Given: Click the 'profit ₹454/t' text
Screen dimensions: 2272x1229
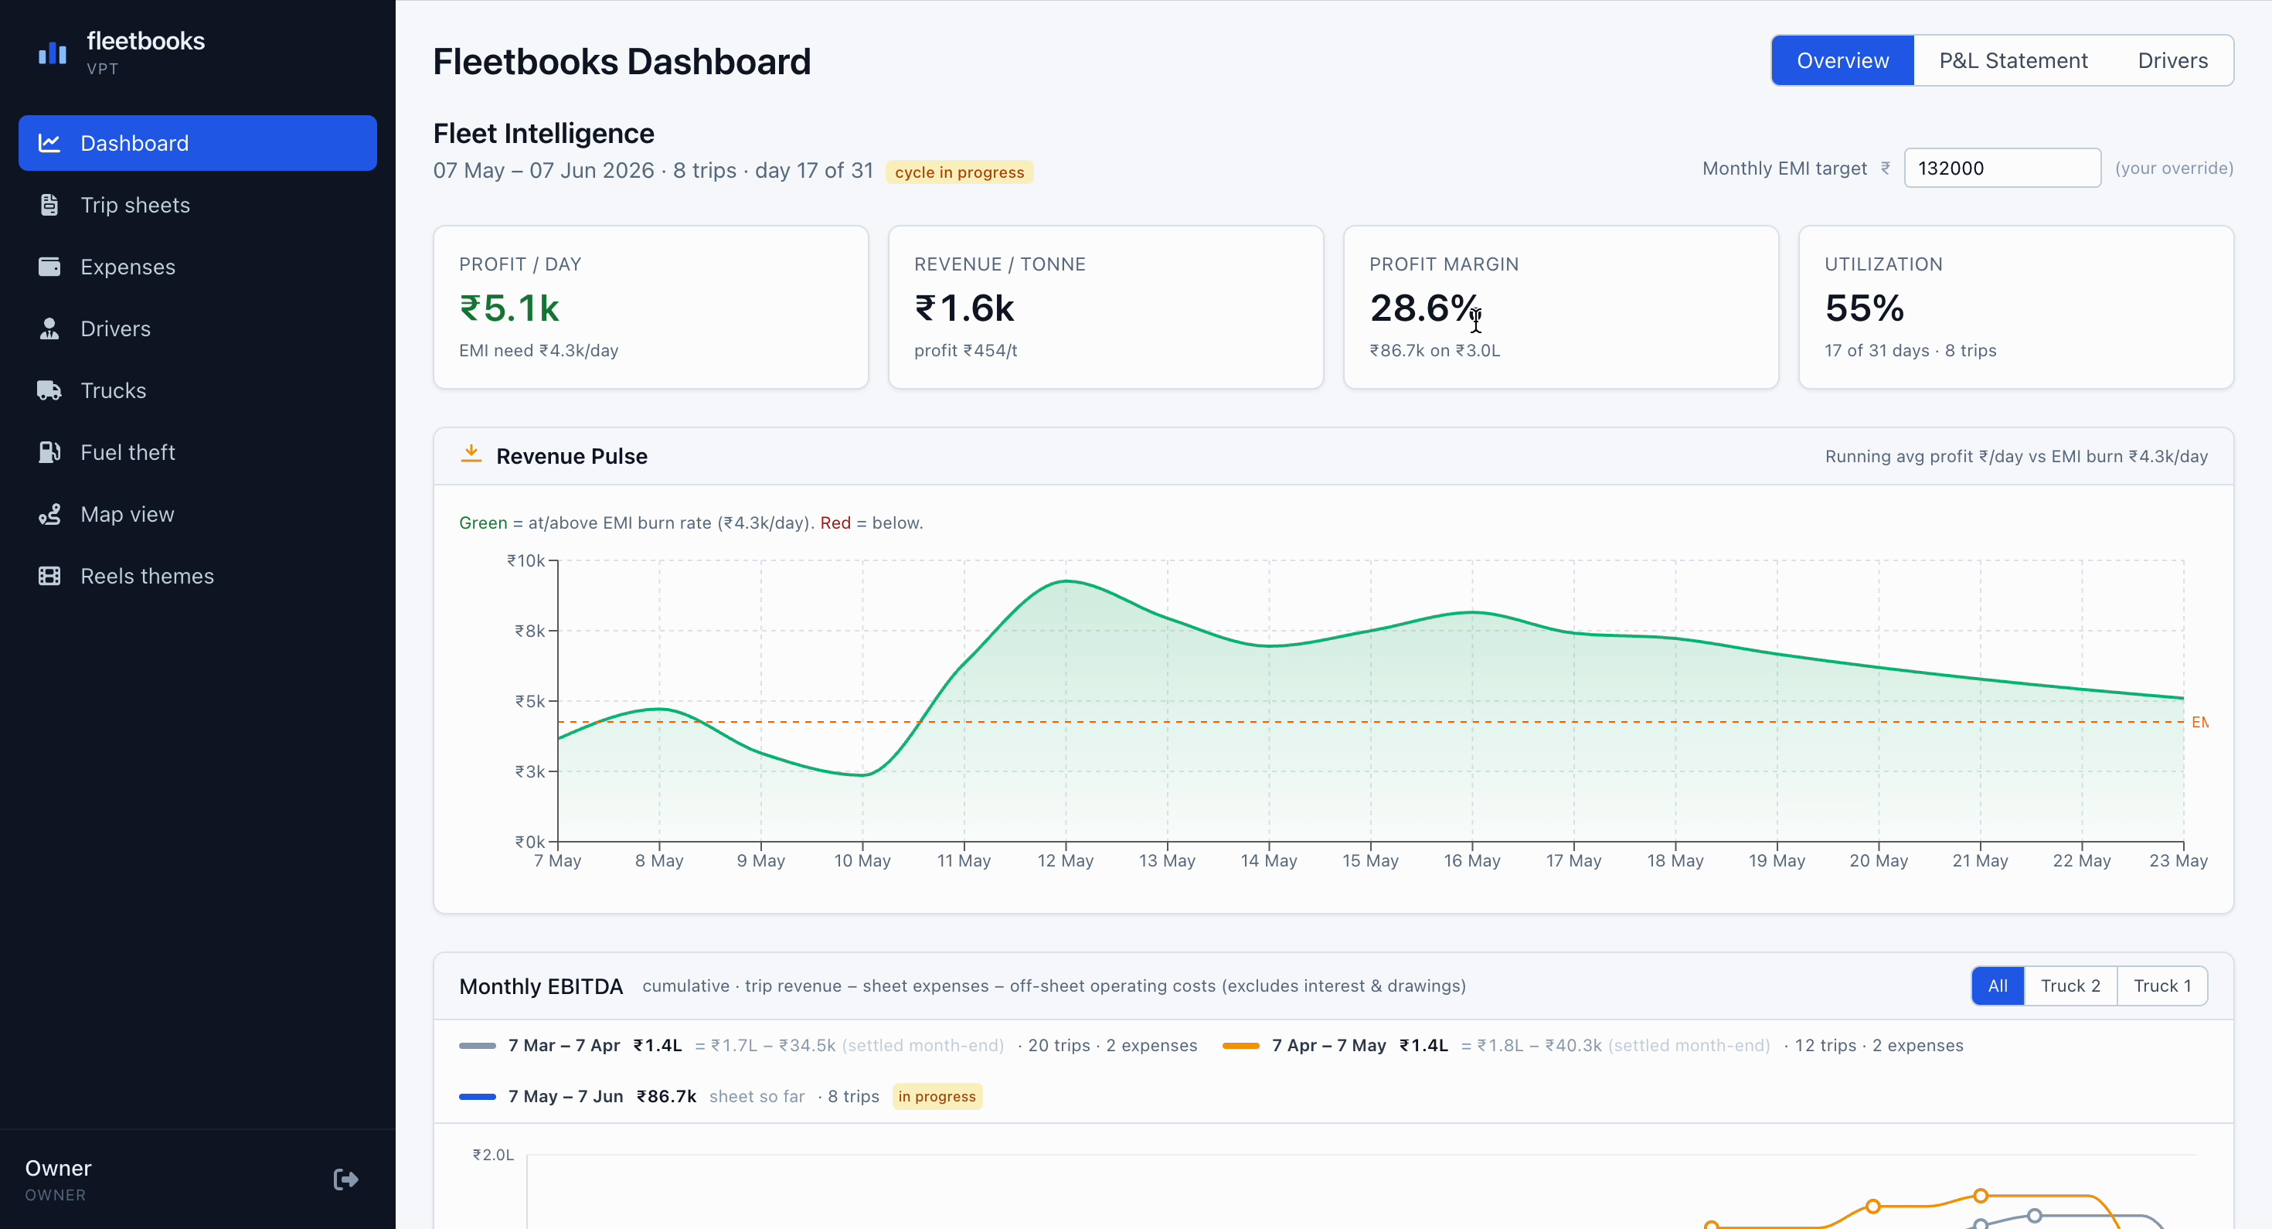Looking at the screenshot, I should (x=966, y=350).
